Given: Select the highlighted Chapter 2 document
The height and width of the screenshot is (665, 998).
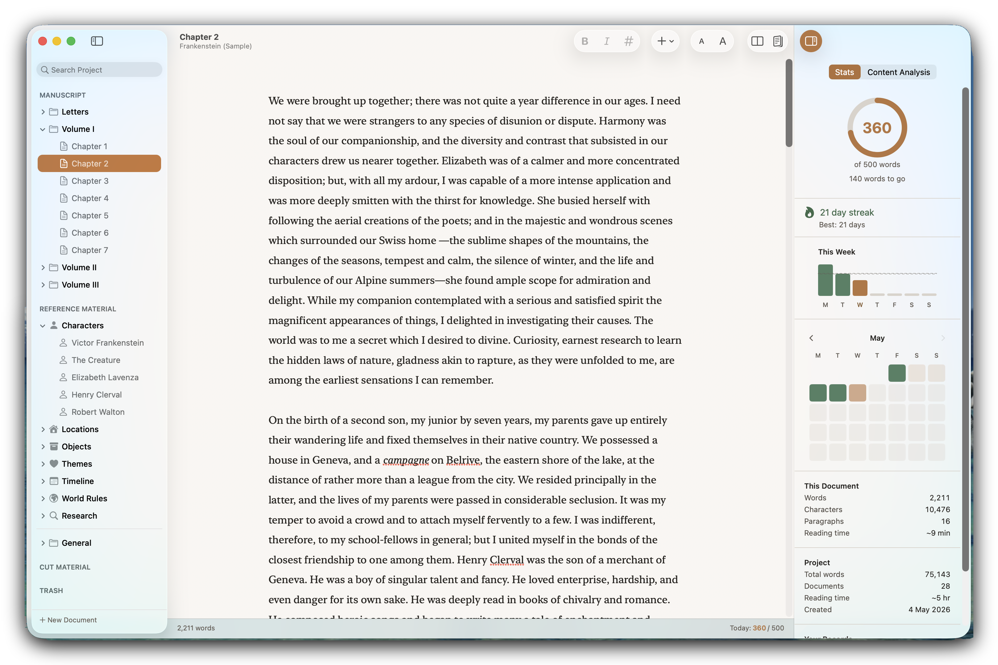Looking at the screenshot, I should tap(100, 164).
